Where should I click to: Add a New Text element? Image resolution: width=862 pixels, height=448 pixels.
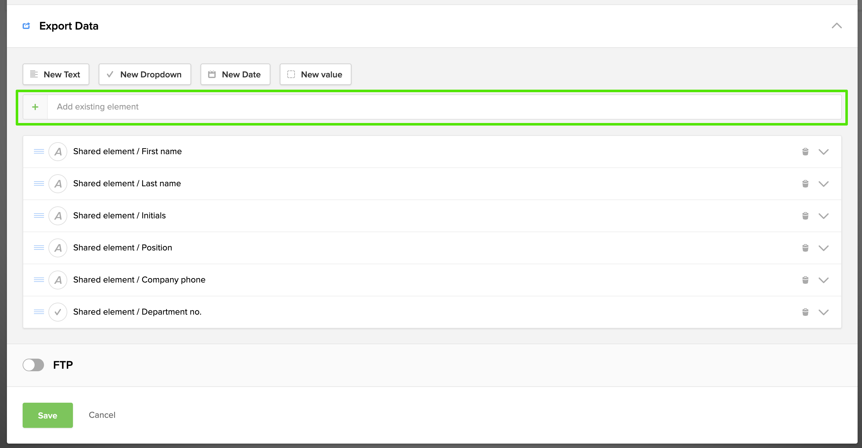(56, 74)
